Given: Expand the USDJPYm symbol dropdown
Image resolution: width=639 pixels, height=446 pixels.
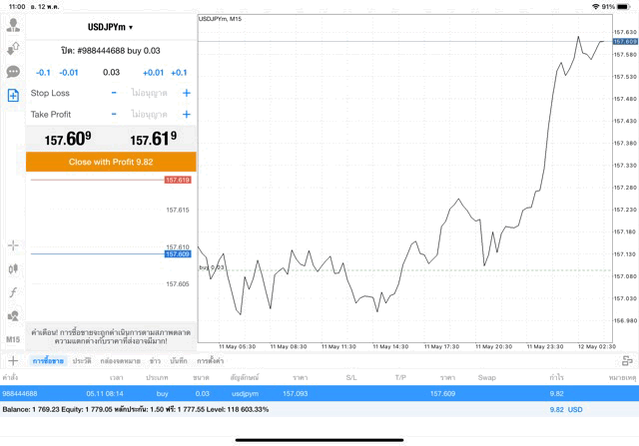Looking at the screenshot, I should [x=111, y=27].
